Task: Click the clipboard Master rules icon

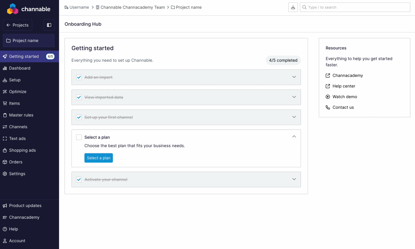Action: click(x=5, y=115)
